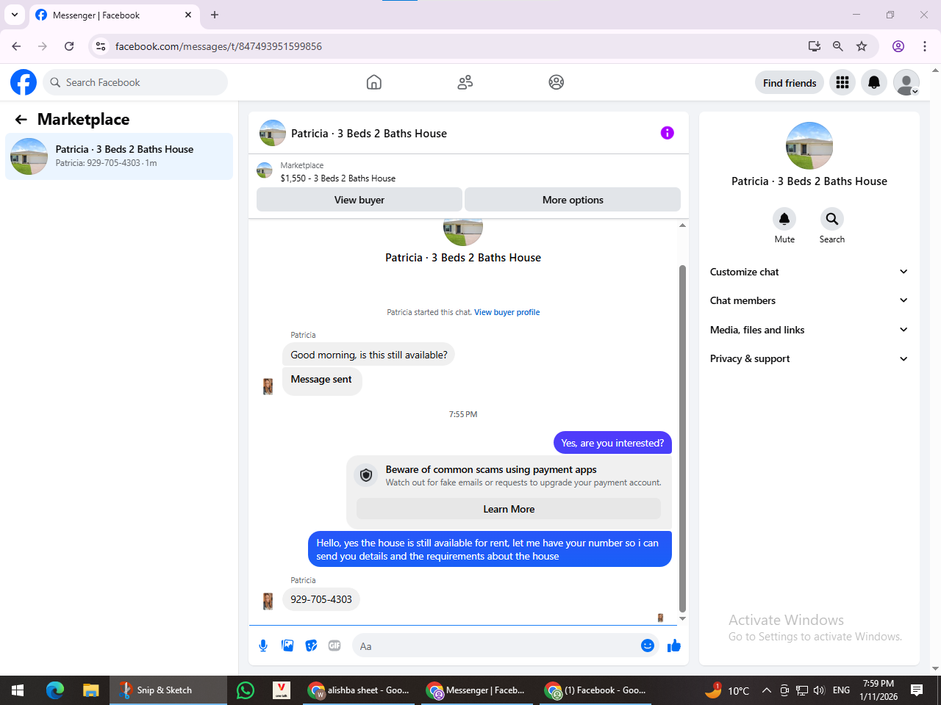Screen dimensions: 941x705
Task: Open the notifications bell
Action: [874, 82]
